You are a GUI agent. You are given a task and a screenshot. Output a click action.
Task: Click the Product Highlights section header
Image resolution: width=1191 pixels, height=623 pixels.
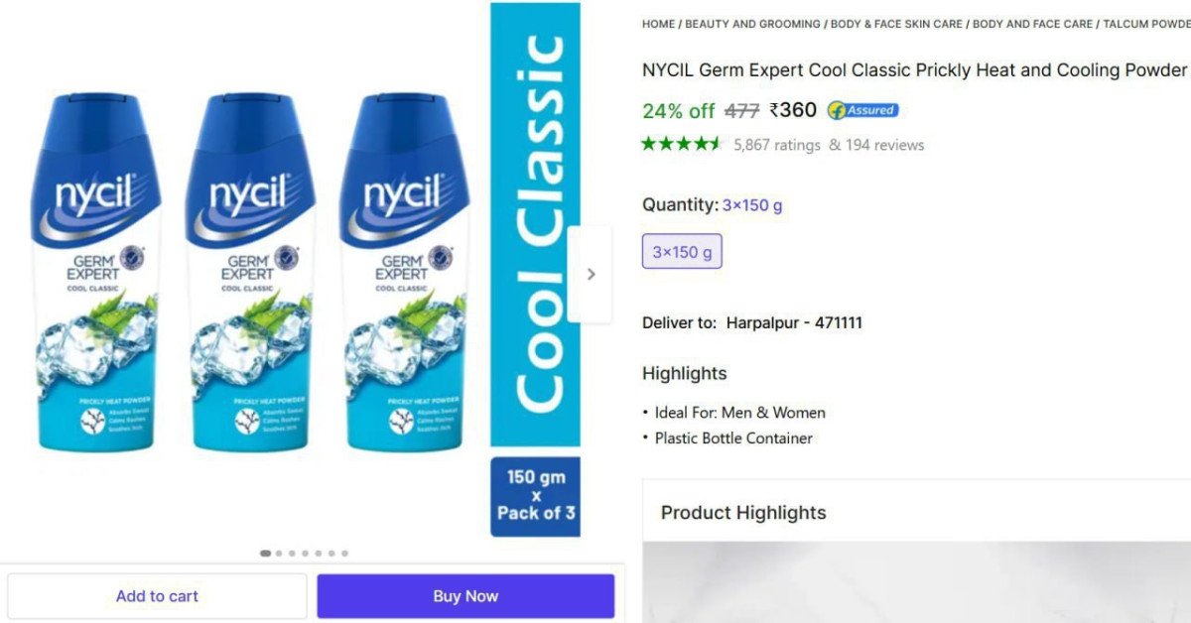click(x=743, y=513)
